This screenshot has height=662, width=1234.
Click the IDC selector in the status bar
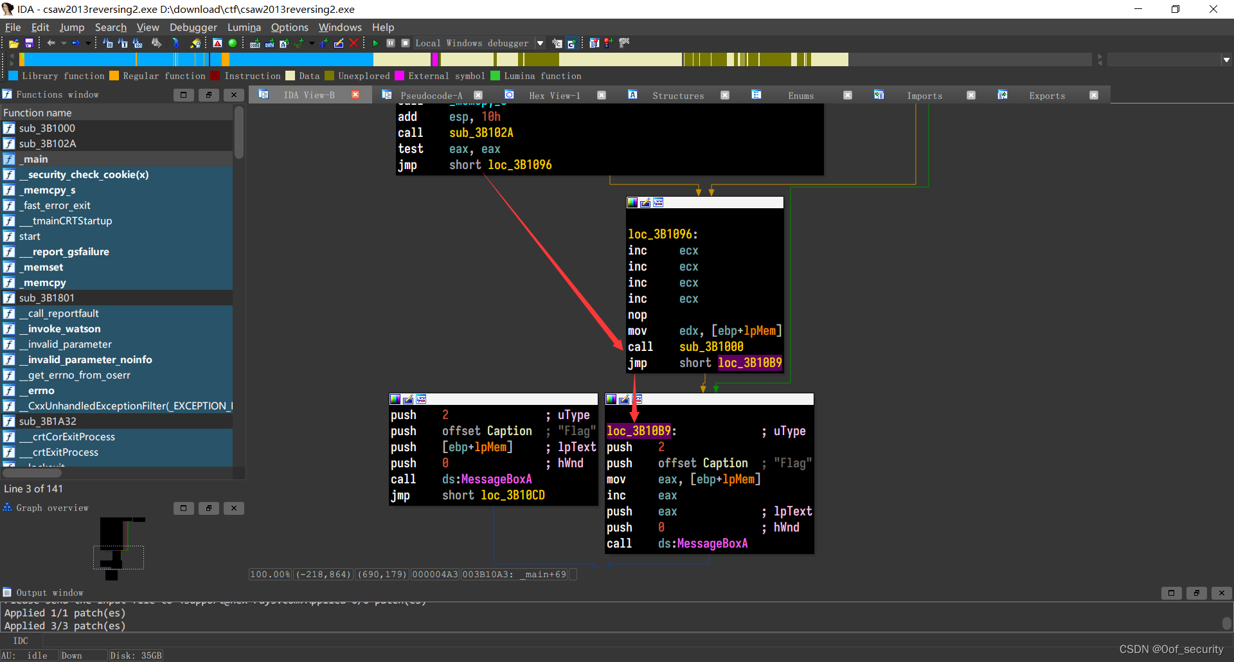[20, 640]
